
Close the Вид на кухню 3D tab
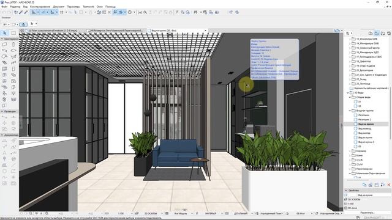[x=206, y=31]
